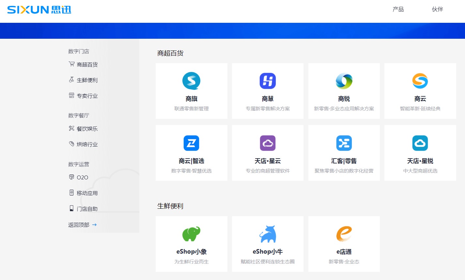Viewport: 465px width, 280px height.
Task: Open 门店自助 sidebar entry
Action: [x=87, y=209]
